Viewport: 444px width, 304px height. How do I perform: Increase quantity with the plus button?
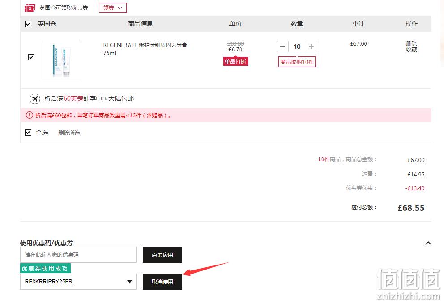pyautogui.click(x=311, y=47)
